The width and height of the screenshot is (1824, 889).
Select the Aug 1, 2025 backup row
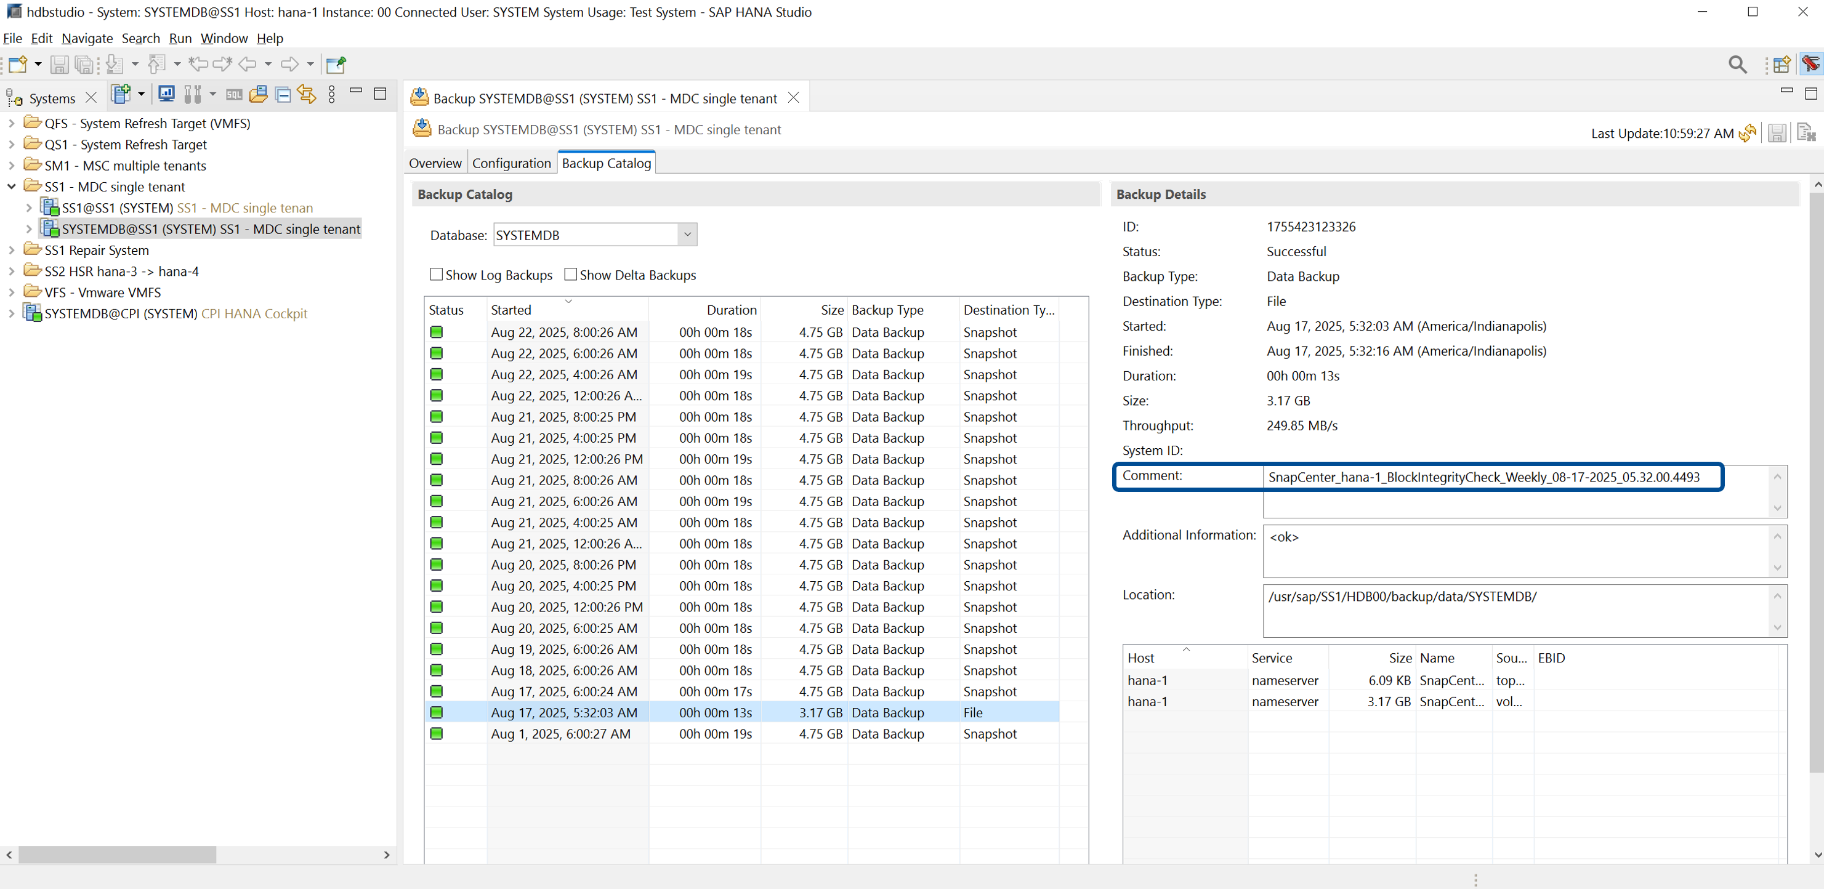click(560, 734)
